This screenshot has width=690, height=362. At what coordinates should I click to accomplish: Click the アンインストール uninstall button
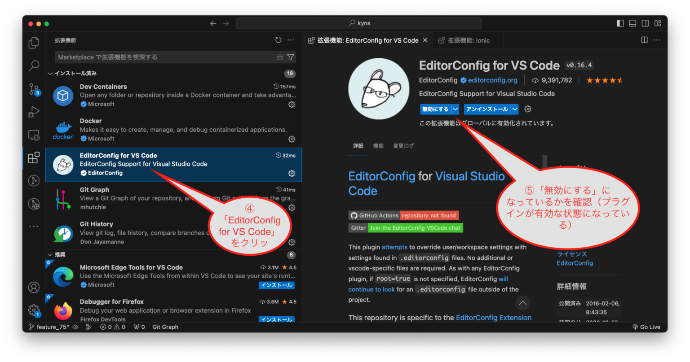coord(487,109)
